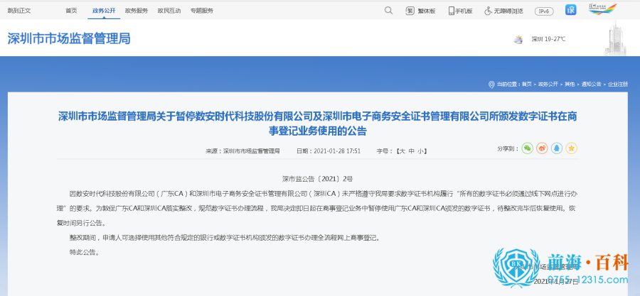Image resolution: width=640 pixels, height=296 pixels.
Task: Go to 其他 breadcrumb link
Action: [x=570, y=84]
